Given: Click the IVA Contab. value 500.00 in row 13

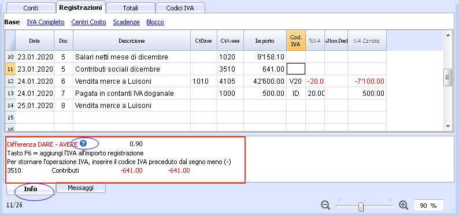Looking at the screenshot, I should pyautogui.click(x=367, y=94).
